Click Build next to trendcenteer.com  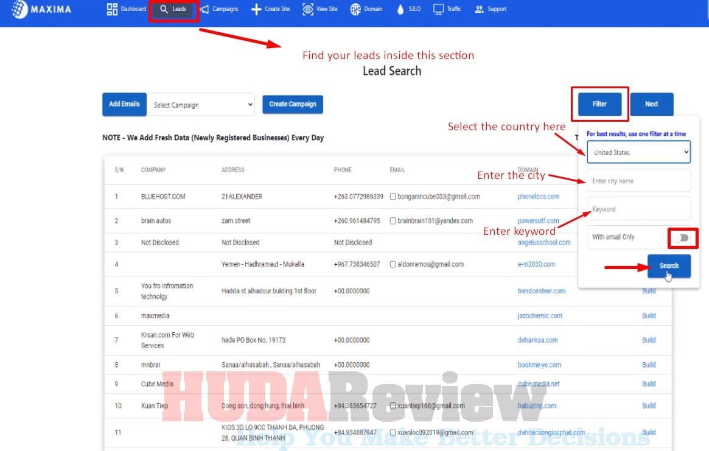[649, 291]
